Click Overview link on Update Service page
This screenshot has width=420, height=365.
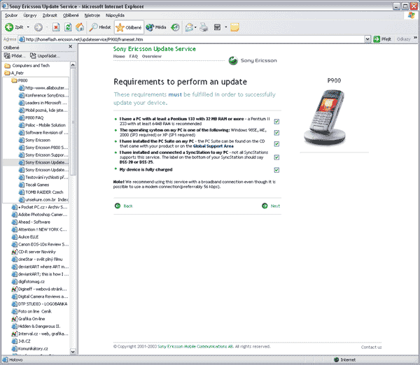coord(152,56)
